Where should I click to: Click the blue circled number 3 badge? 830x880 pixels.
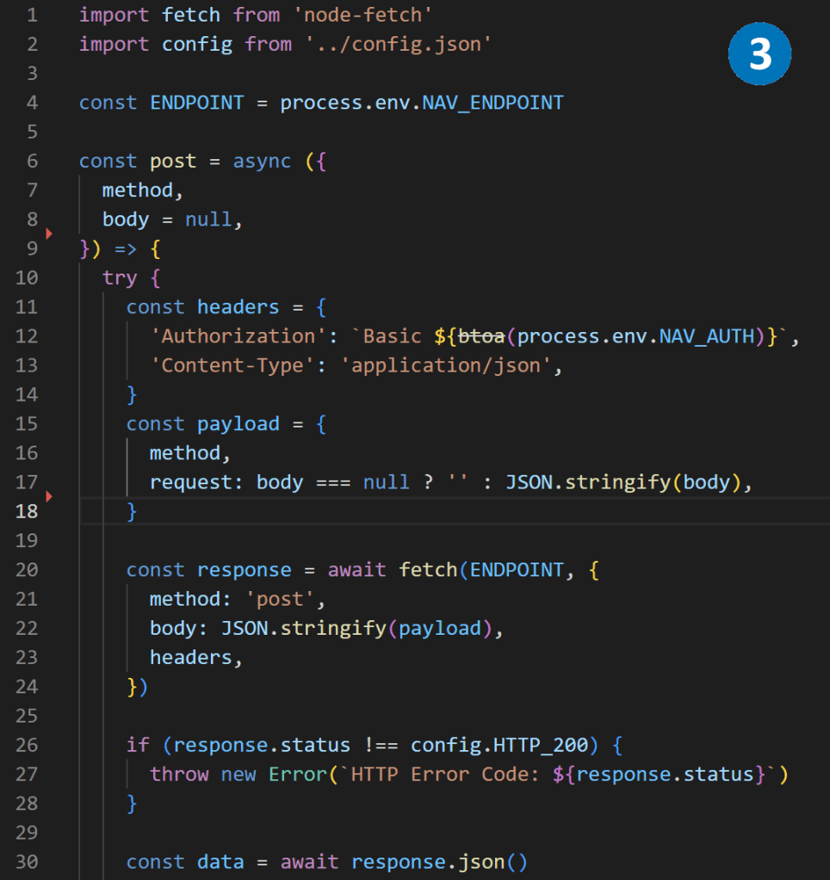pos(759,54)
